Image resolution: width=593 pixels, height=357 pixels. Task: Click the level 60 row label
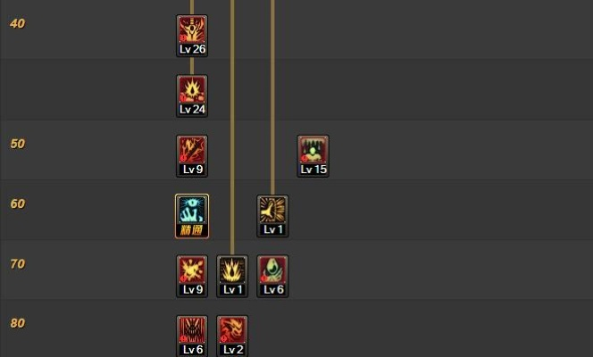tap(17, 203)
